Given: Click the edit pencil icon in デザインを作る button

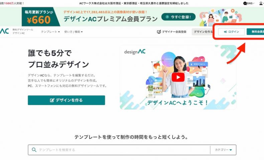Looking at the screenshot, I should pos(52,100).
